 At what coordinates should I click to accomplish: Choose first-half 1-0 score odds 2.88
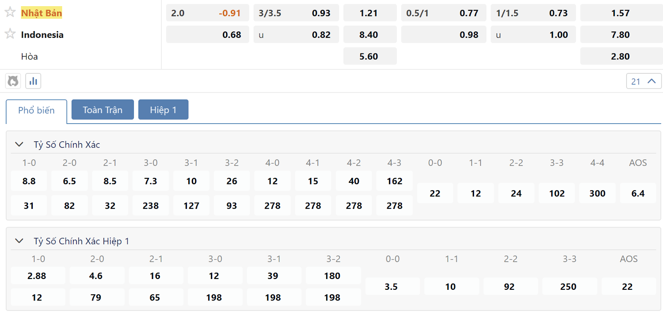37,276
